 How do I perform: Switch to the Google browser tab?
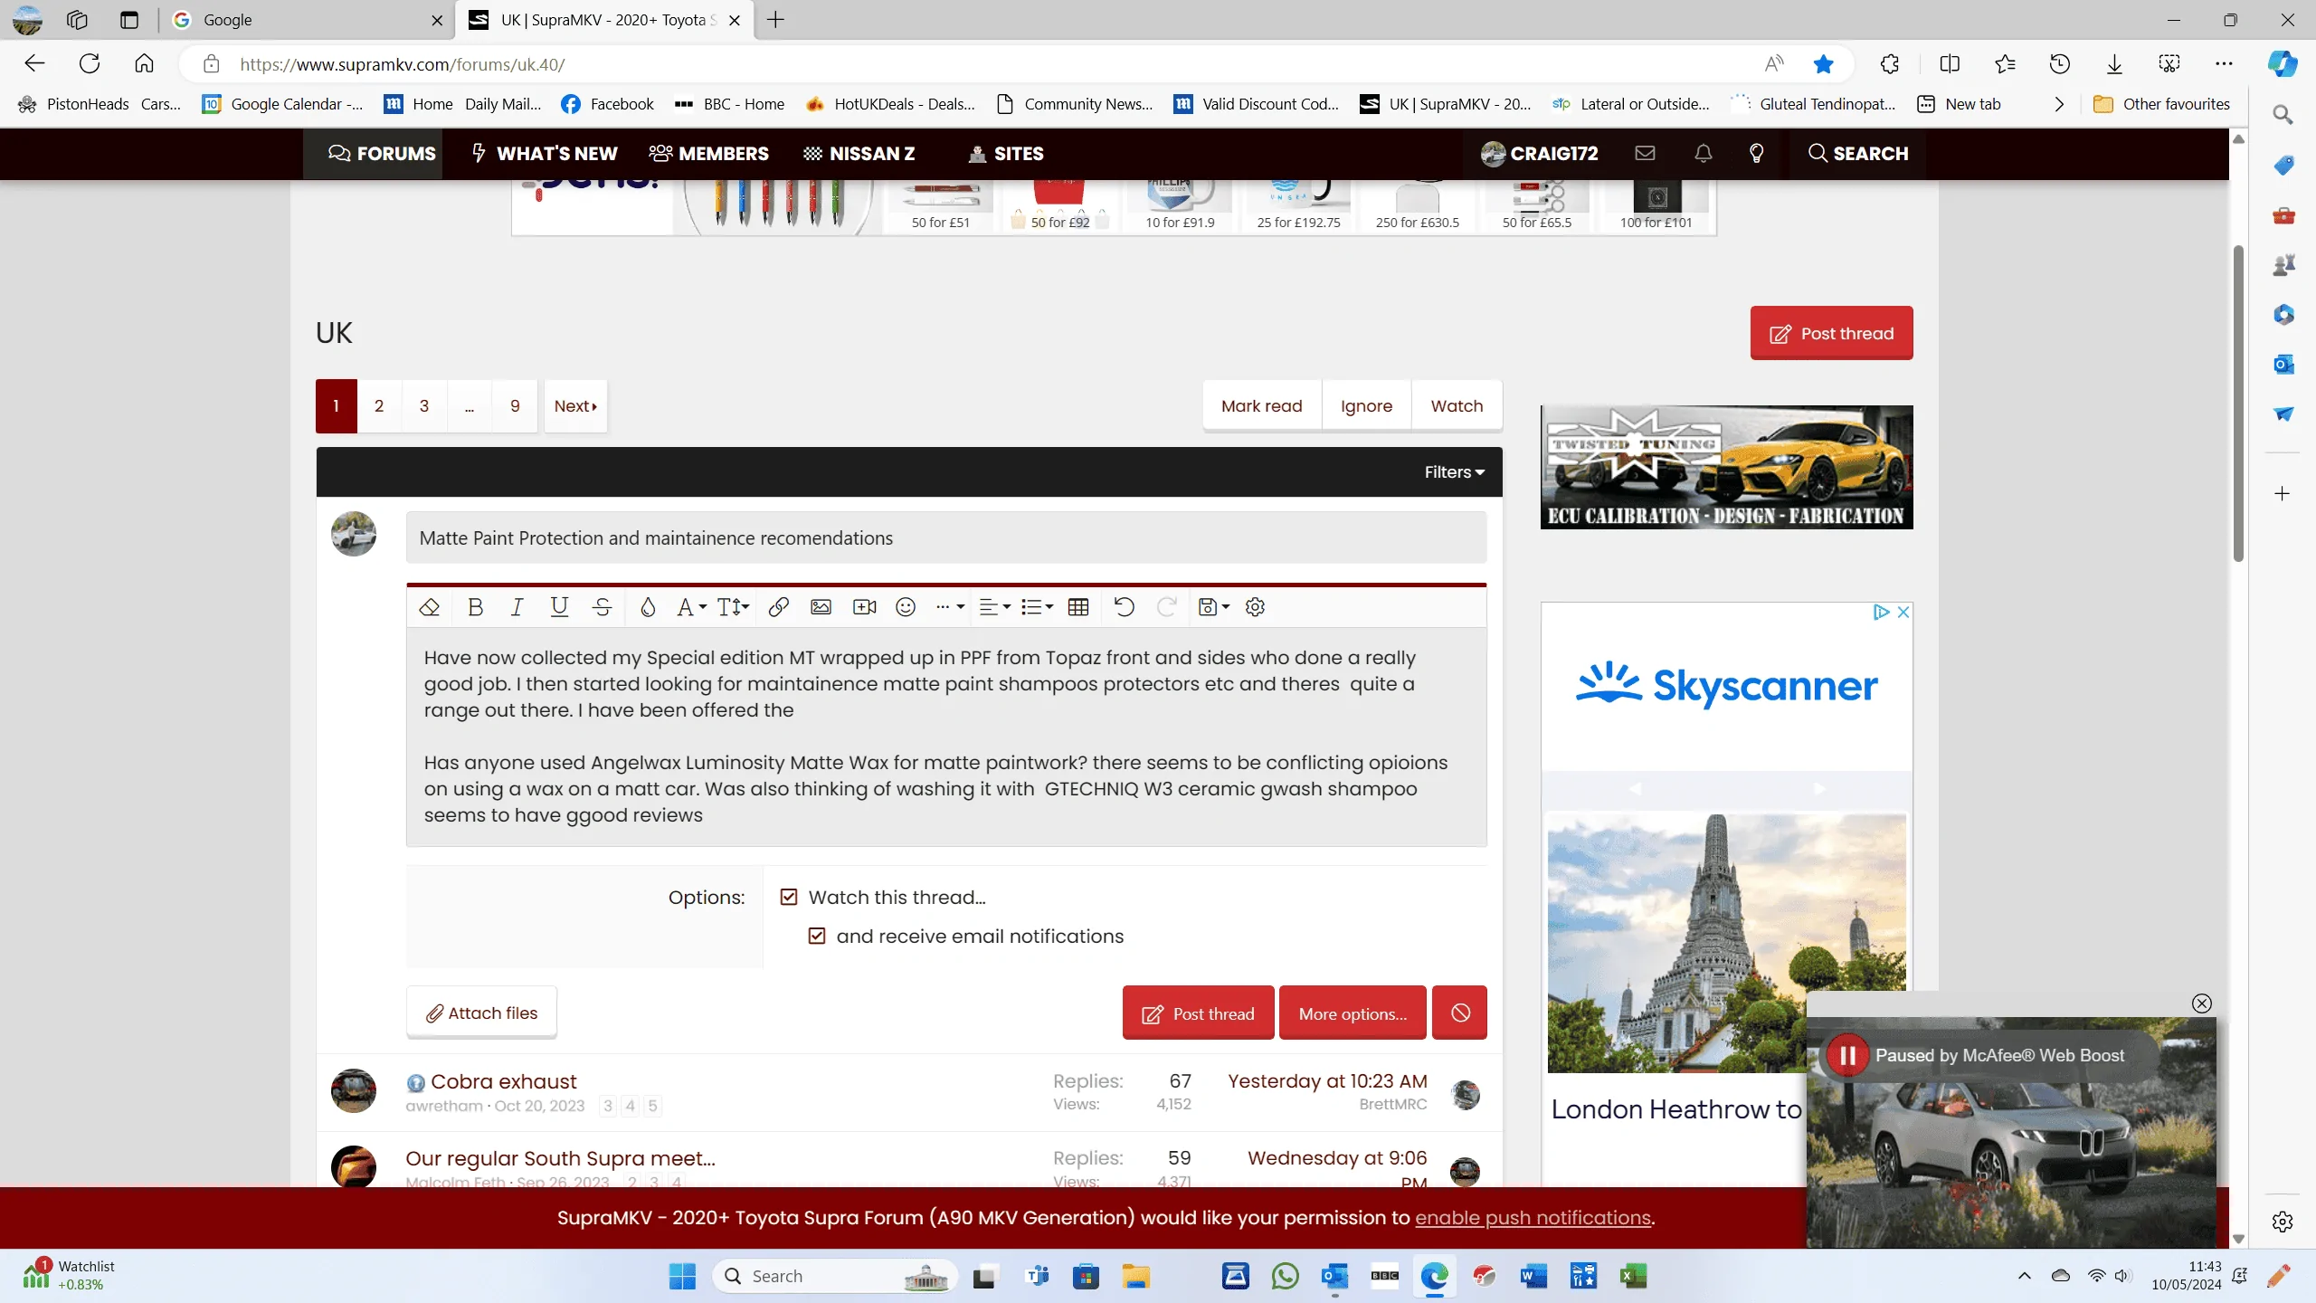pyautogui.click(x=308, y=20)
